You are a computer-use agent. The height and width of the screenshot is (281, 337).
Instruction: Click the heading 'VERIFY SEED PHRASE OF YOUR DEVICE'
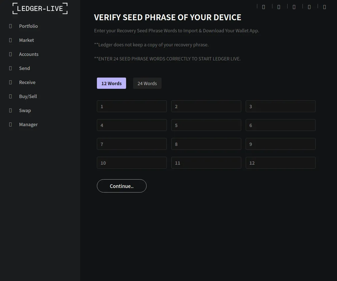coord(168,17)
